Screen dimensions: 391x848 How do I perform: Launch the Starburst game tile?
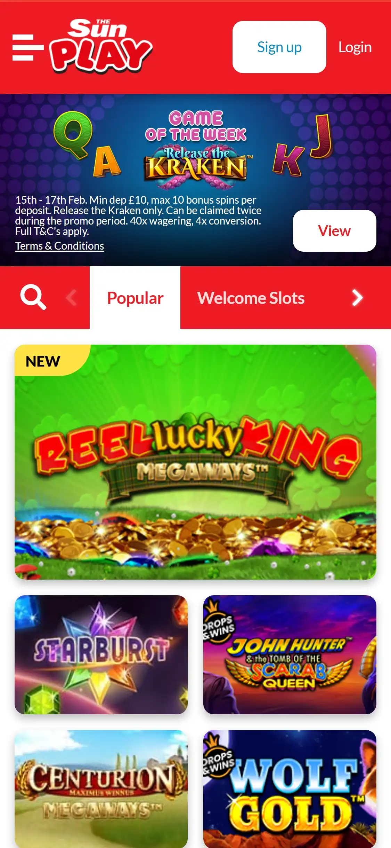click(x=101, y=655)
